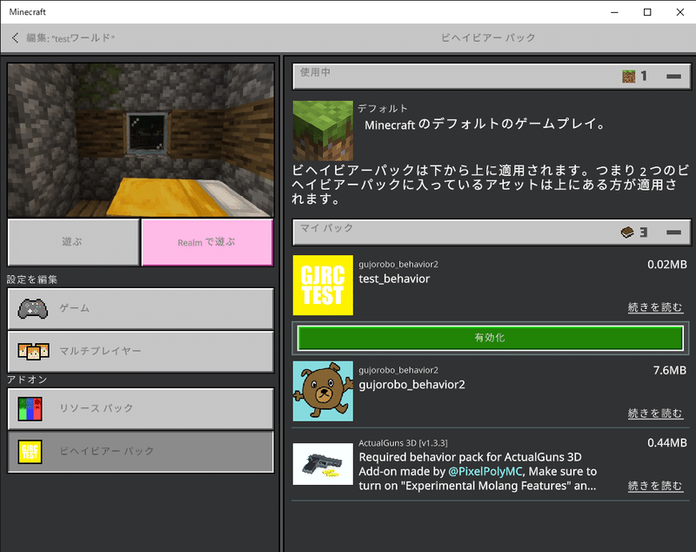The width and height of the screenshot is (696, 552).
Task: Collapse the 使用中 section with minus
Action: (673, 77)
